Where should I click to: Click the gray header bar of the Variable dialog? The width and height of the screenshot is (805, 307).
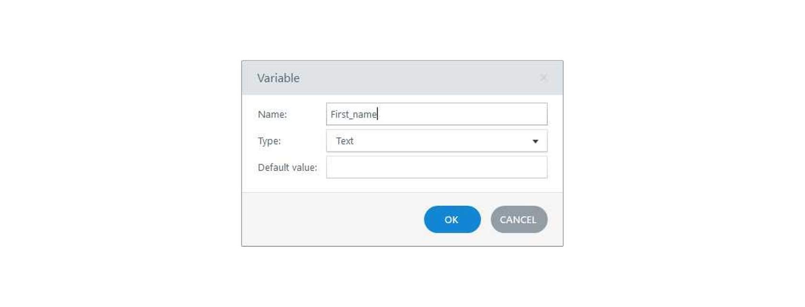point(402,78)
